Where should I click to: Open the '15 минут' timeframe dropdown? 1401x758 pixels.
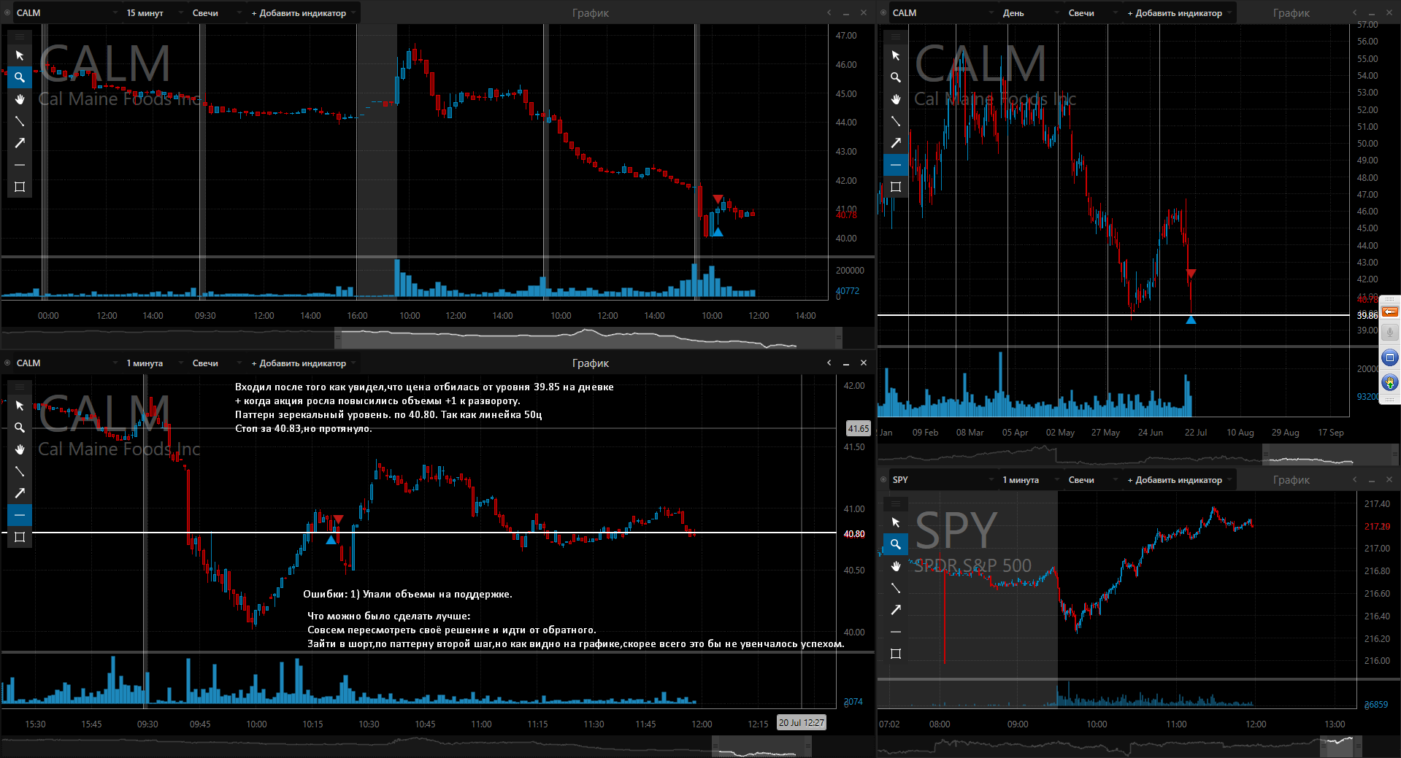click(154, 12)
